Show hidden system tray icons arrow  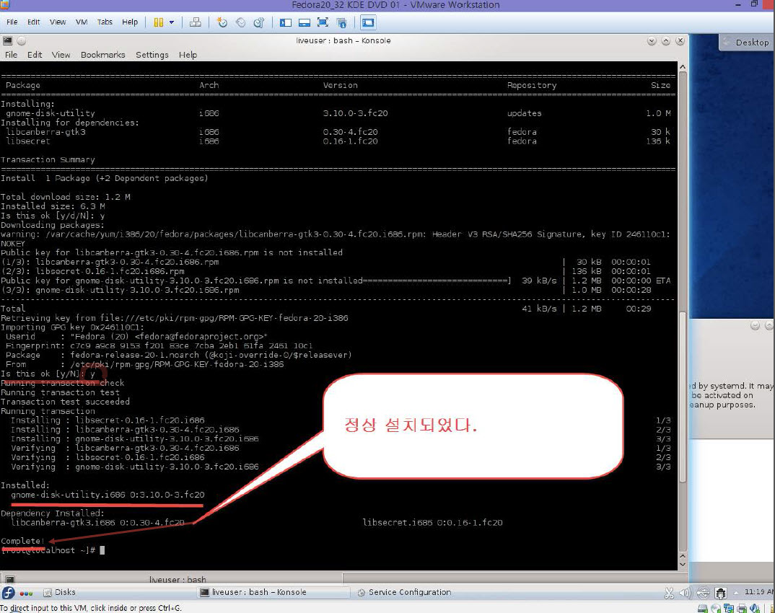(735, 592)
